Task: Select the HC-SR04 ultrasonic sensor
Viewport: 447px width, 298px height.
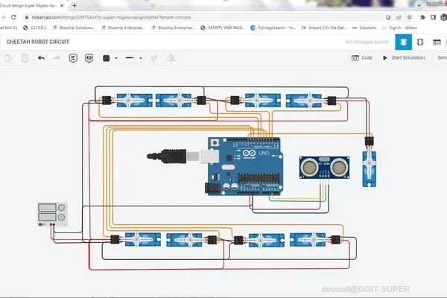Action: pos(324,168)
